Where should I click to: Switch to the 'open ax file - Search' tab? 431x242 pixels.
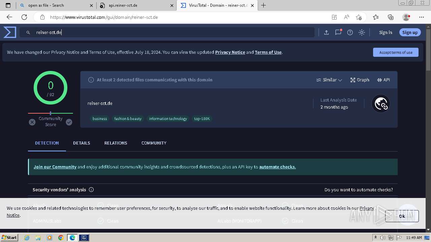point(56,5)
